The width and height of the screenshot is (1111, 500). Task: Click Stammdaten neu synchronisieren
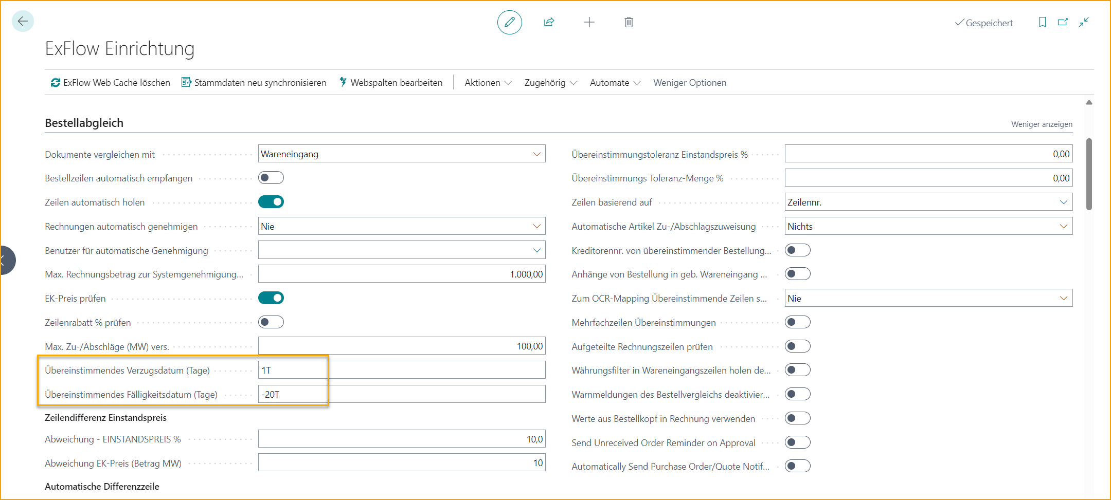254,83
